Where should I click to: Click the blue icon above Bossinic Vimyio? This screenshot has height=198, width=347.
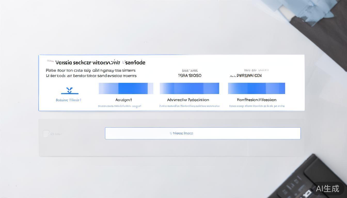69,91
